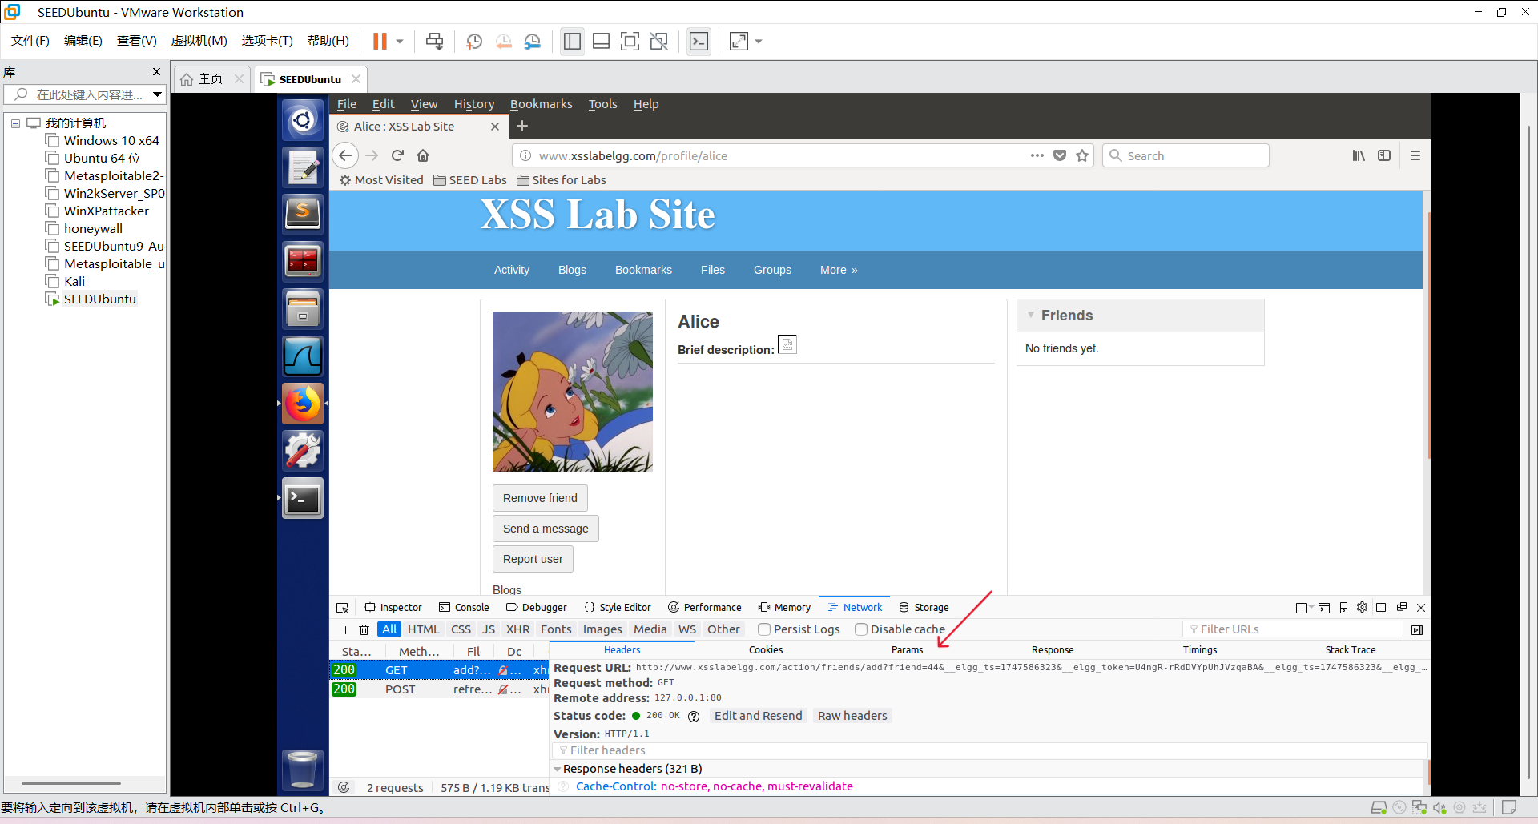
Task: Click the Remove friend button
Action: [x=540, y=498]
